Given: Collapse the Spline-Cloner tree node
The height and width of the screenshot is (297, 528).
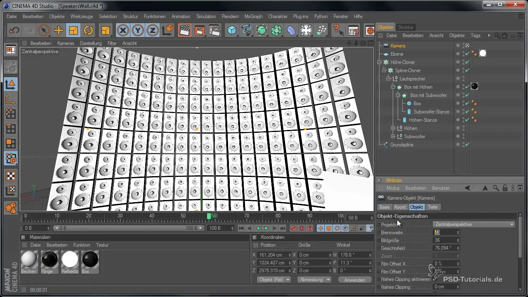Looking at the screenshot, I should point(384,71).
